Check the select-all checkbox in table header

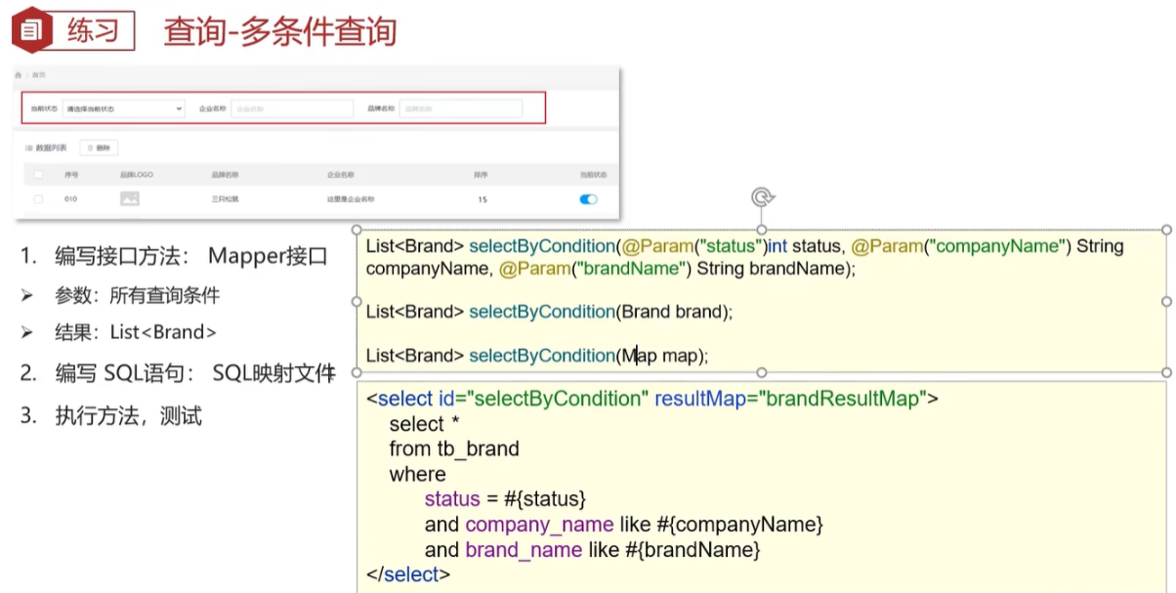(x=39, y=175)
